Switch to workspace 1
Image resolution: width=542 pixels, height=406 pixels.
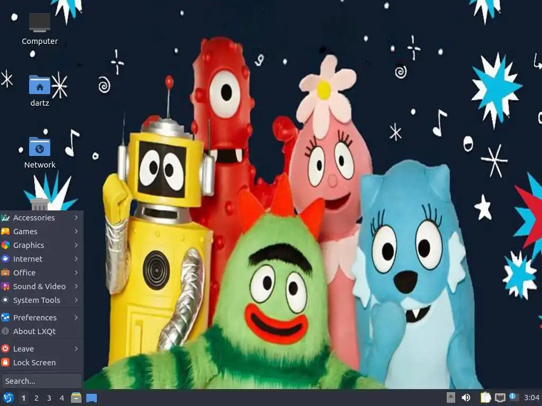[23, 398]
